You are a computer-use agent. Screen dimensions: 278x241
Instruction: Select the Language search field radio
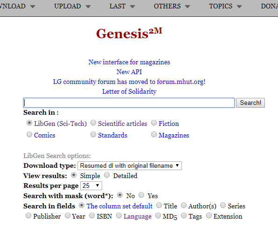[x=119, y=216]
